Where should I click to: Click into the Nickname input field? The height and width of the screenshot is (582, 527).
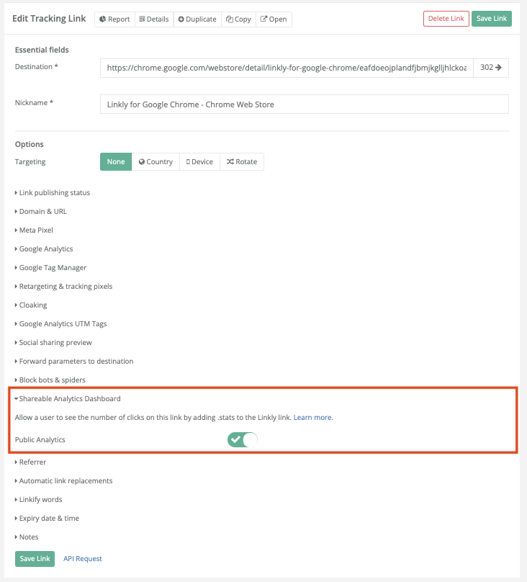[304, 104]
